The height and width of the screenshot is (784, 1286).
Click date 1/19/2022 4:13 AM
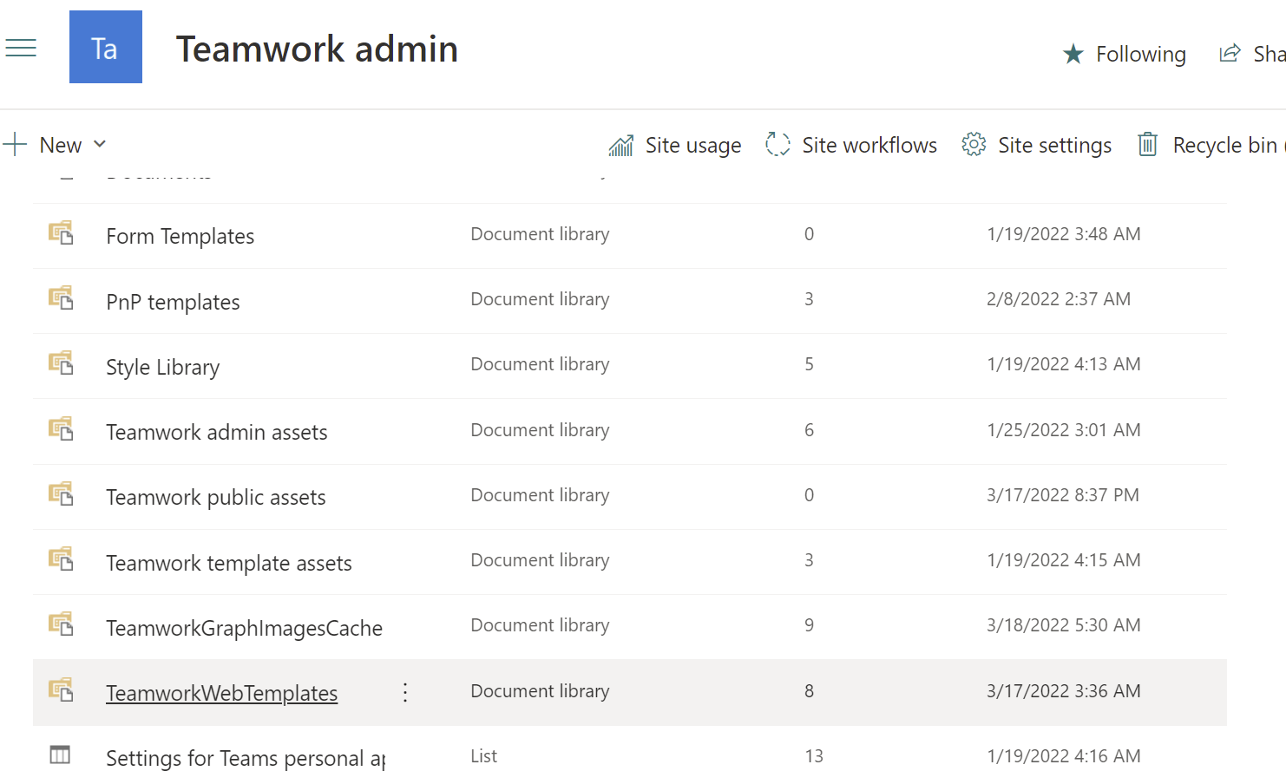1064,364
